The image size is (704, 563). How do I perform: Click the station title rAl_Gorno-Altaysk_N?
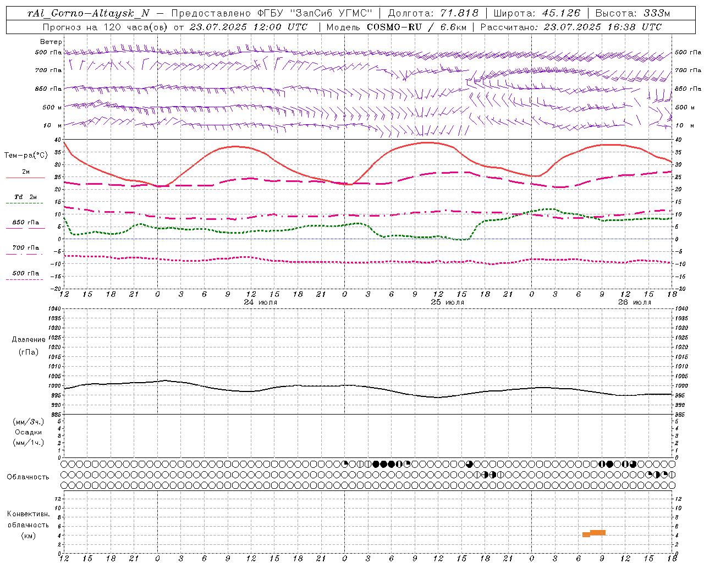pyautogui.click(x=88, y=13)
